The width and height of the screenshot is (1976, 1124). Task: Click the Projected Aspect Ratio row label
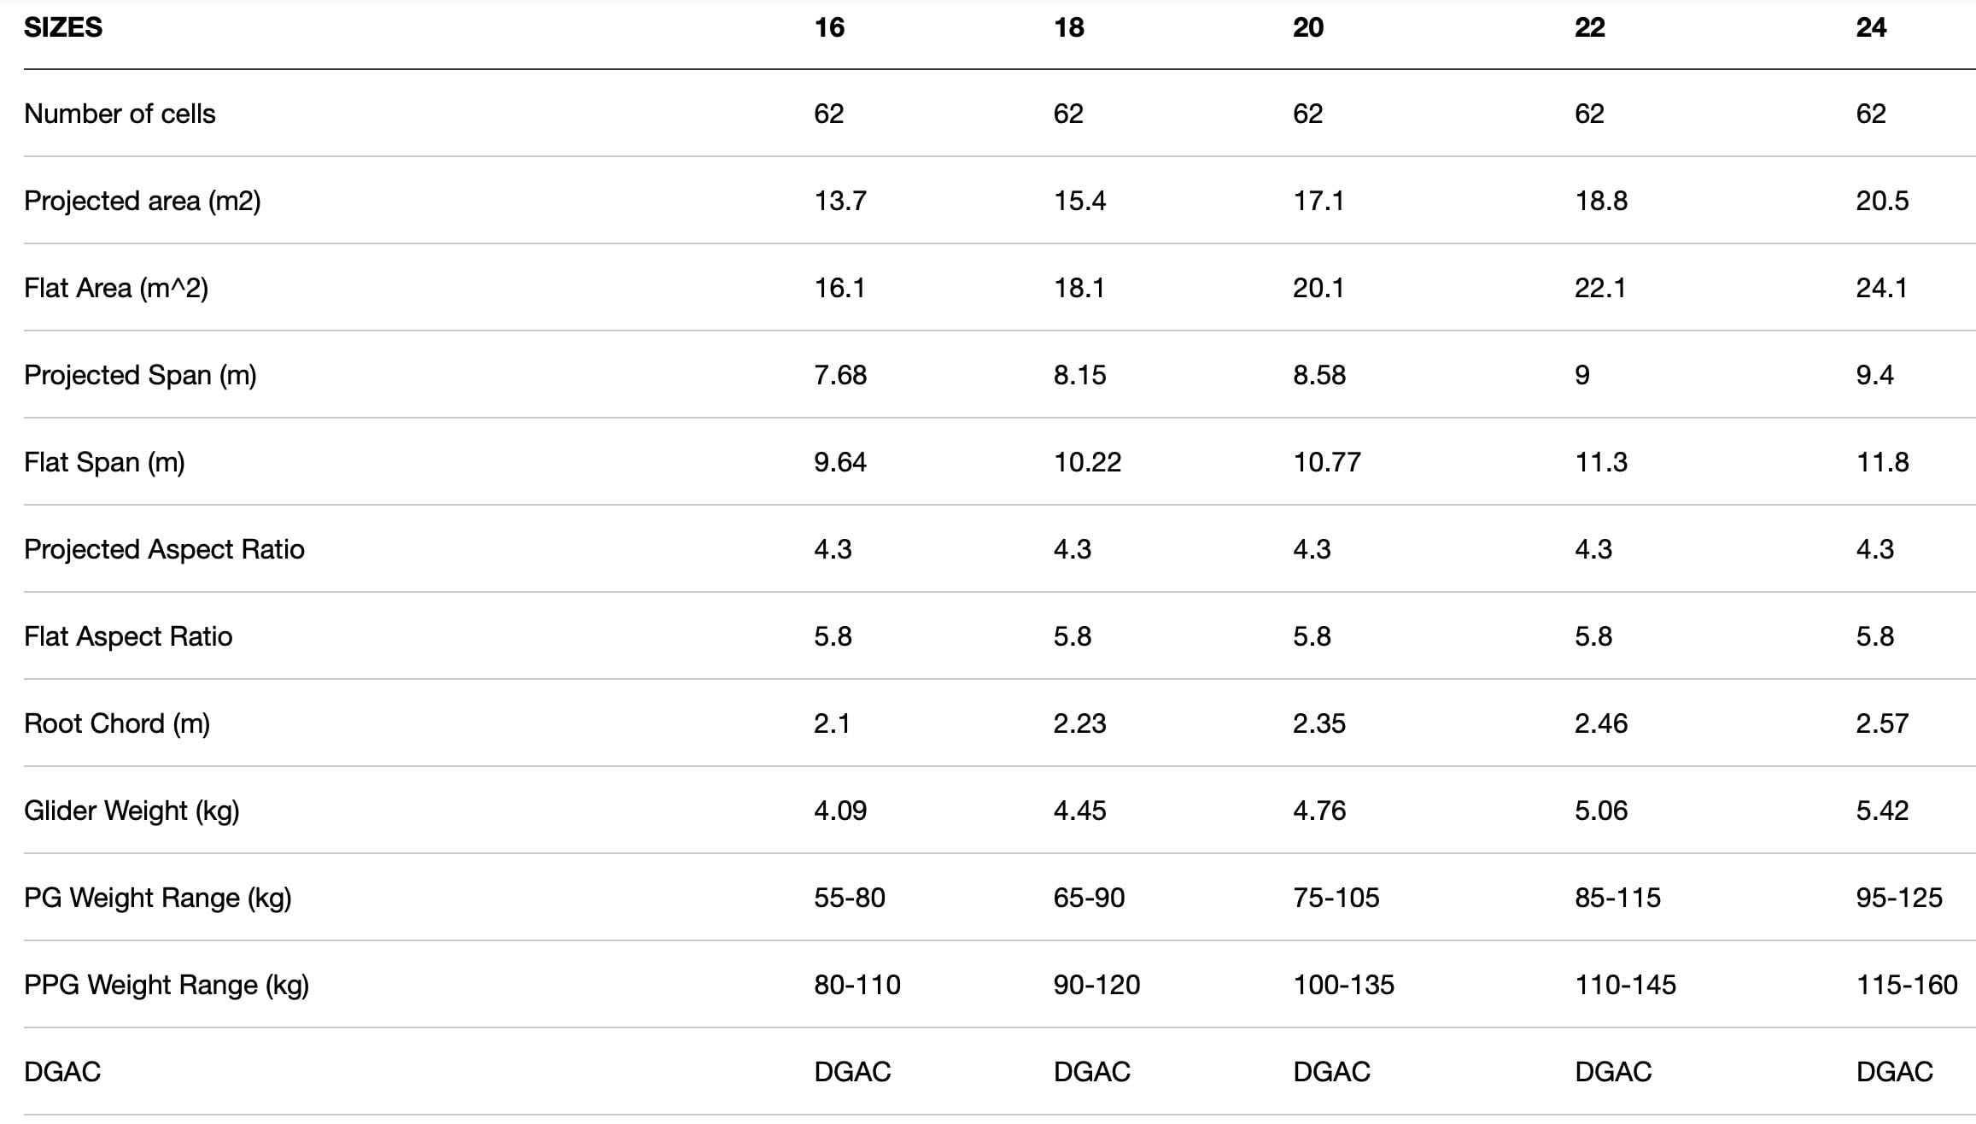coord(164,549)
